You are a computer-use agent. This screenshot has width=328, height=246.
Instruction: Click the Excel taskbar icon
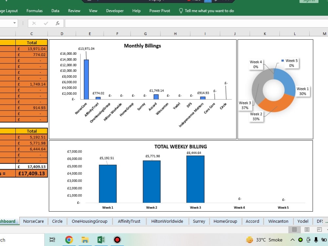click(x=101, y=240)
